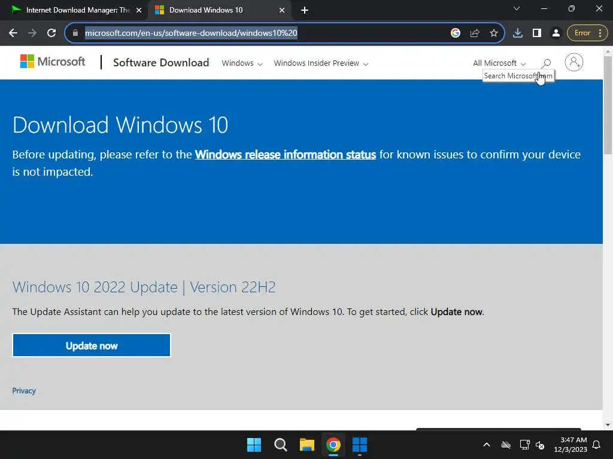Expand the All Microsoft menu
The width and height of the screenshot is (613, 459).
499,63
